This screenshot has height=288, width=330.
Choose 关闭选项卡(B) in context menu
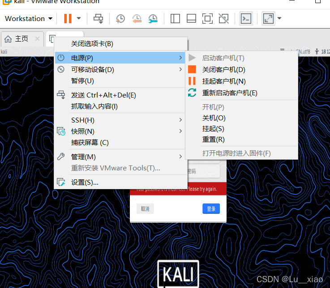coord(120,44)
